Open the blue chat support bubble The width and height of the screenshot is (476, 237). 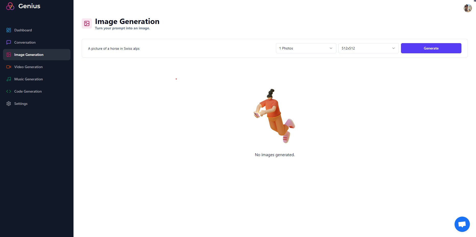pyautogui.click(x=462, y=224)
